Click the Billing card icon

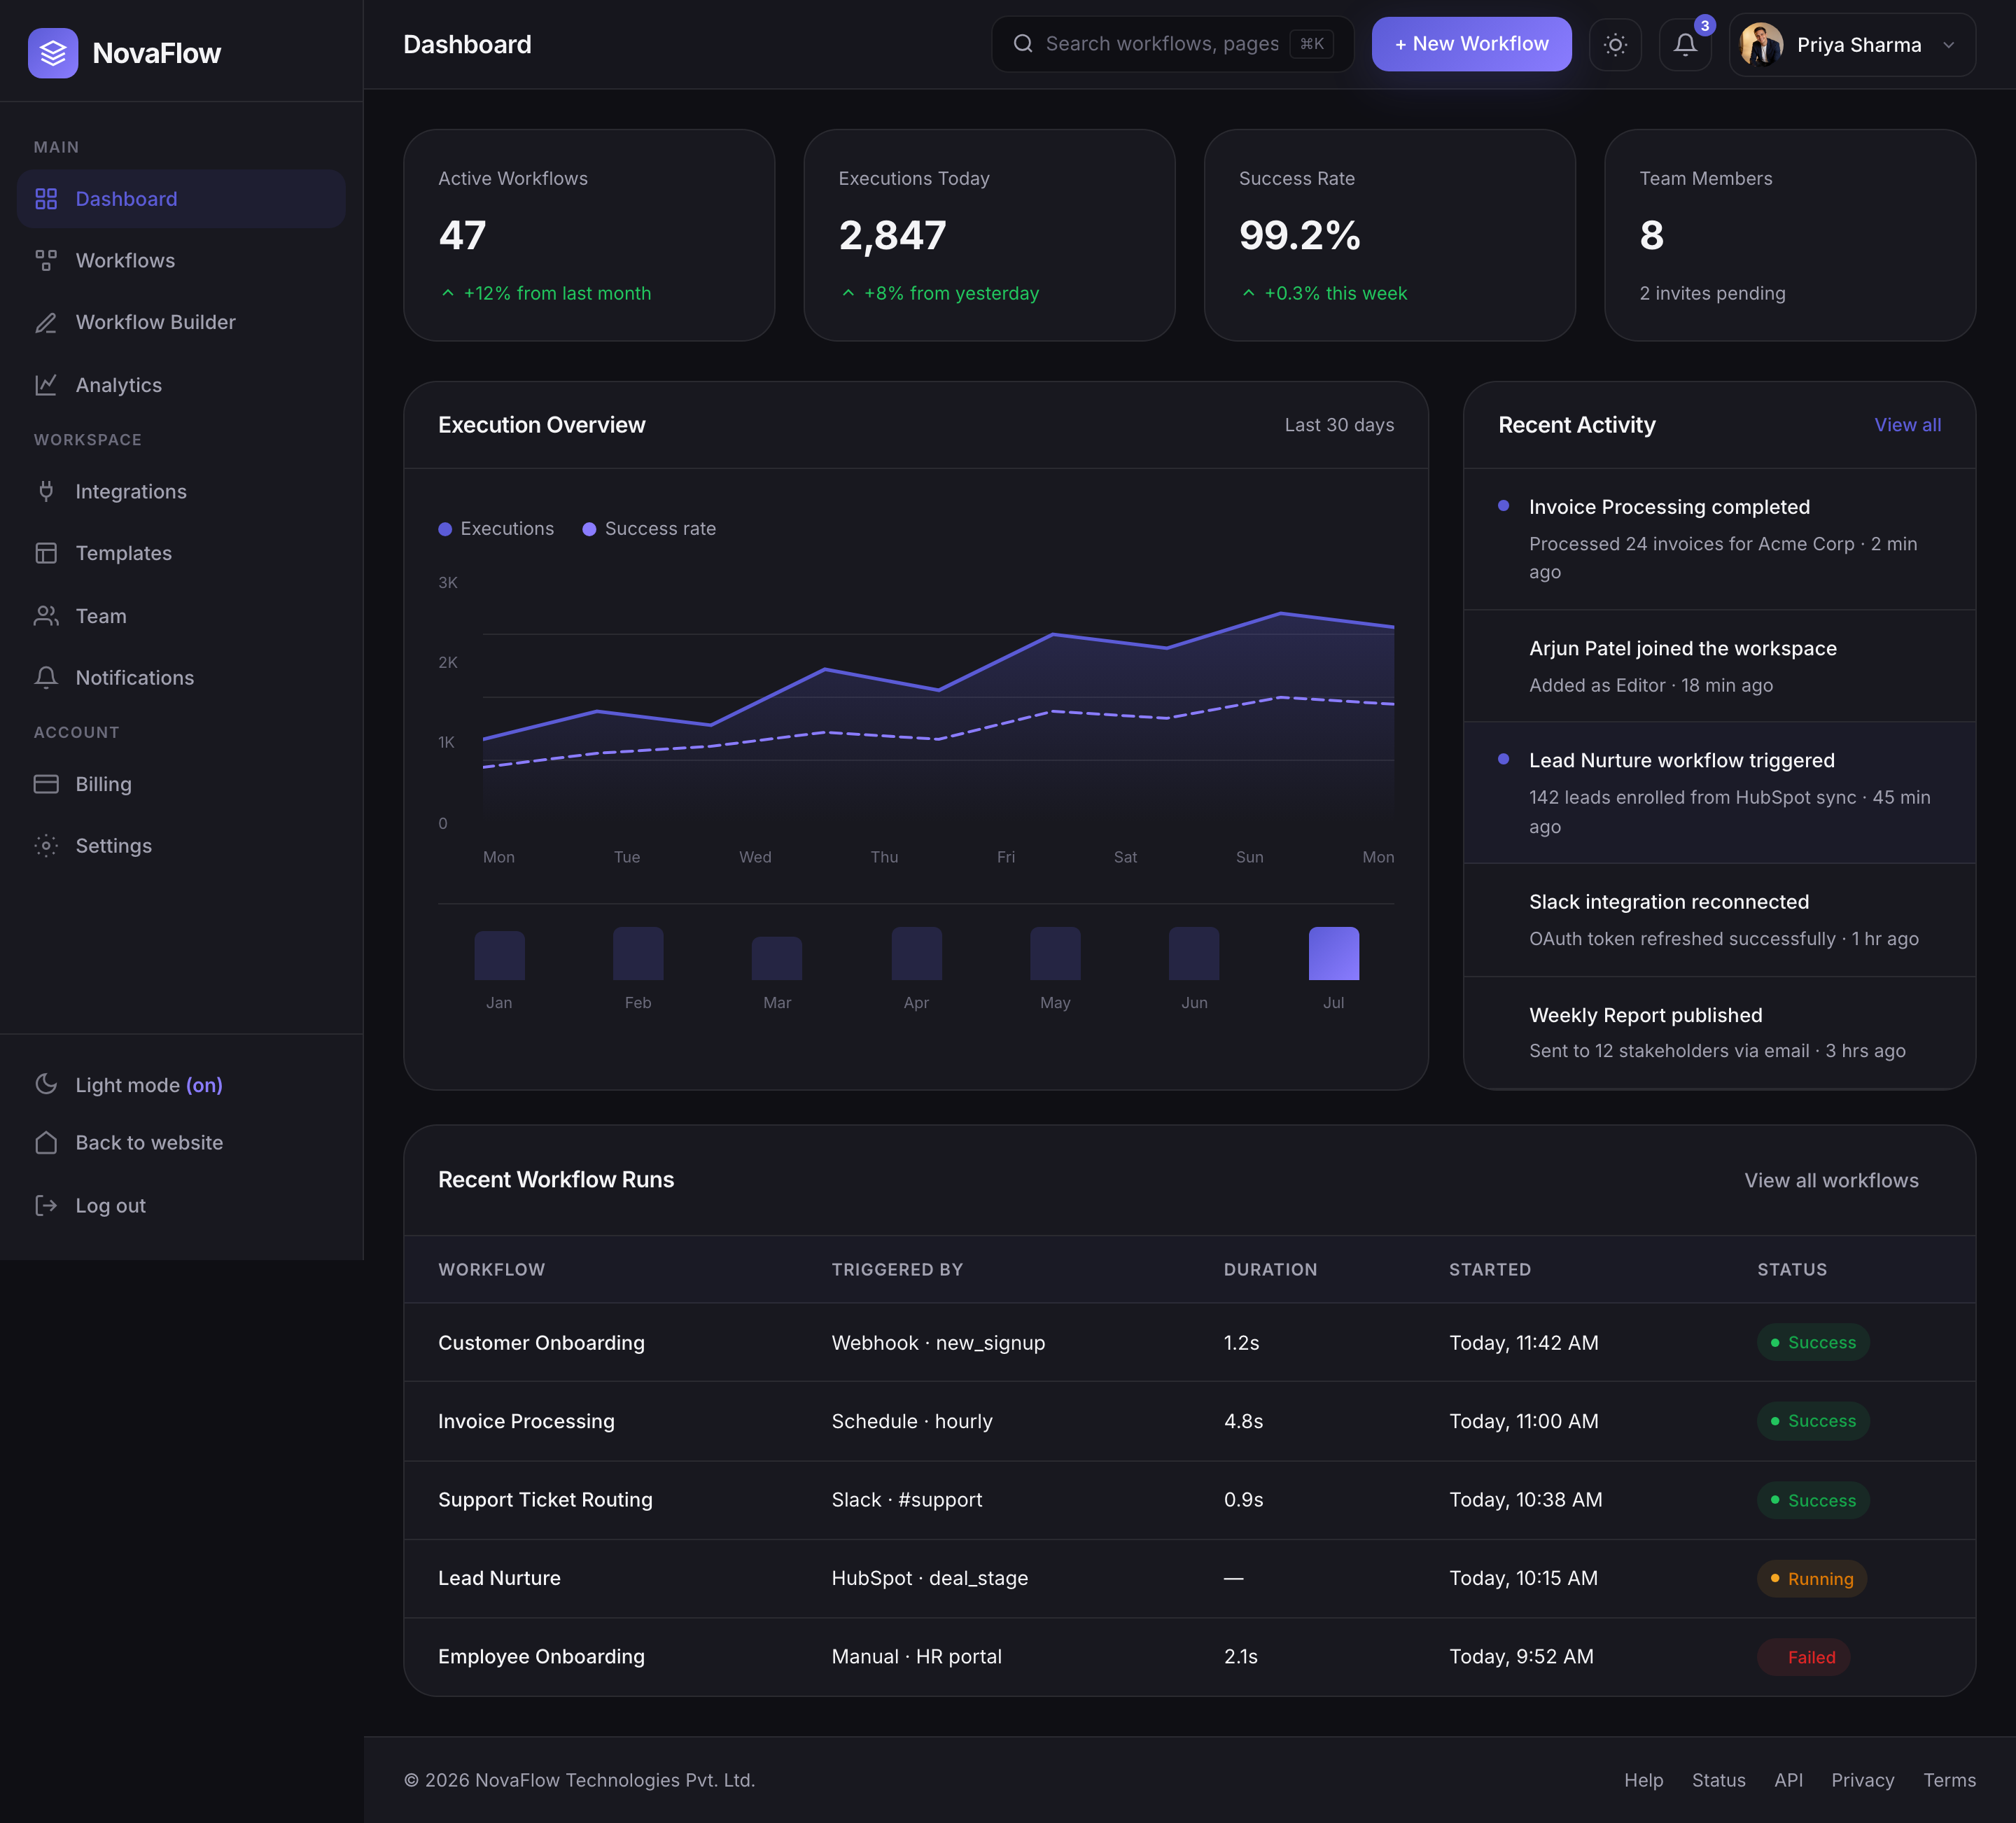point(46,784)
